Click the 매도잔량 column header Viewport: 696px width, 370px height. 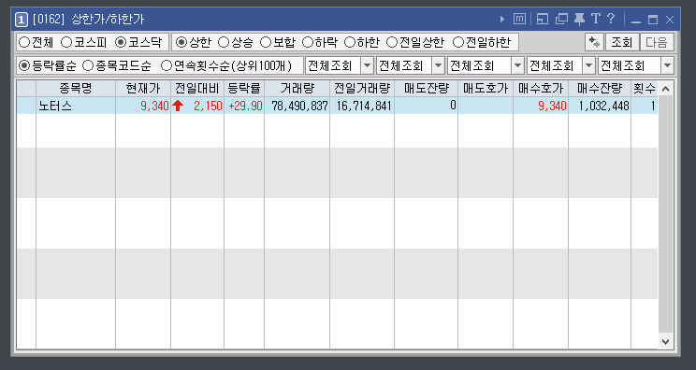(x=427, y=89)
